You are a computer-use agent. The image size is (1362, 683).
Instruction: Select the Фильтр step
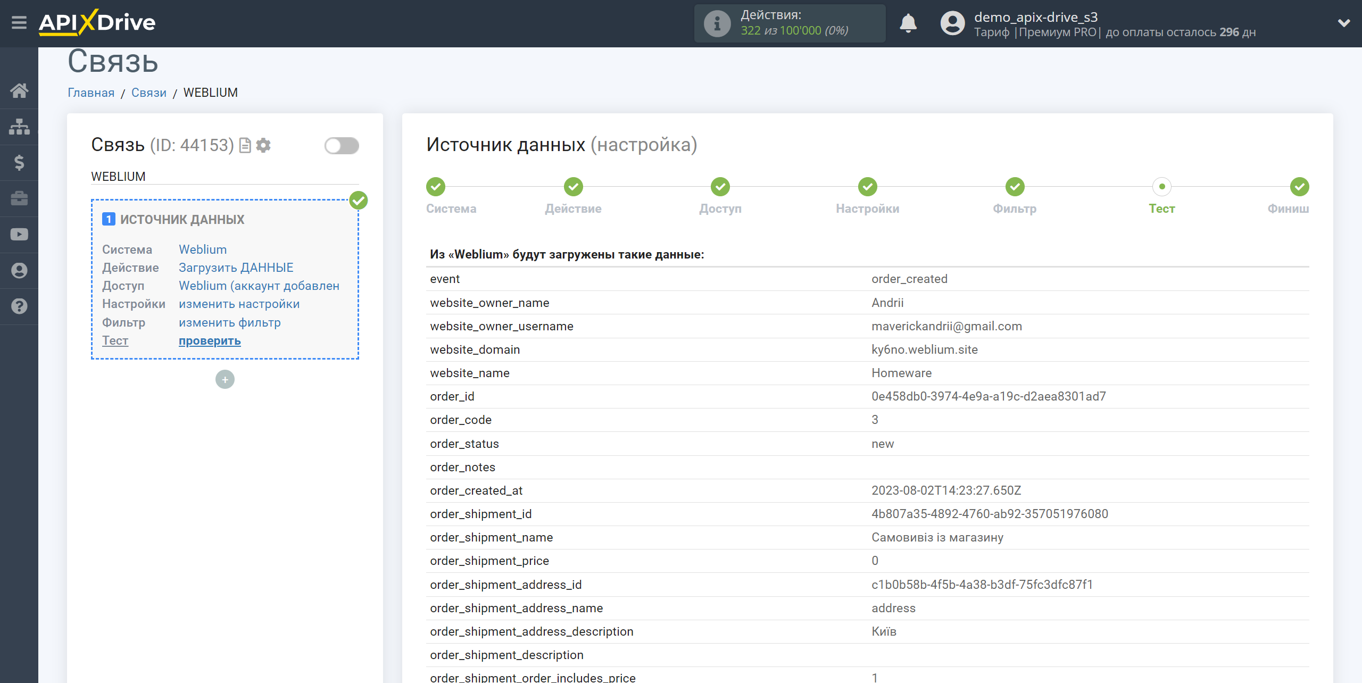click(x=1015, y=209)
